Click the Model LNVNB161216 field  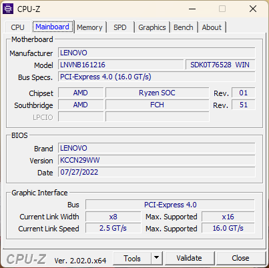coord(121,65)
